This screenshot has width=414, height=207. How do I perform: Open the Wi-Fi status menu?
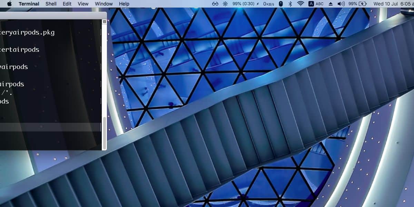click(x=300, y=4)
